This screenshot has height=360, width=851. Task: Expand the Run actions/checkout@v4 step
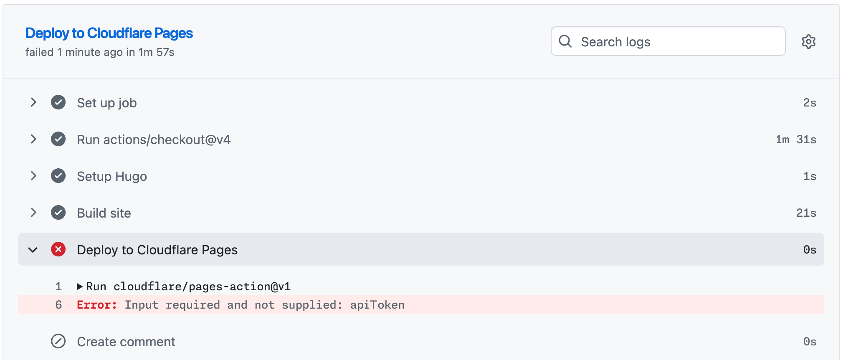click(33, 139)
